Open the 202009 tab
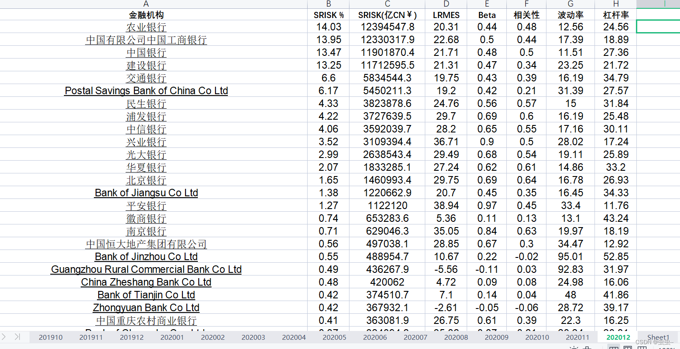The height and width of the screenshot is (349, 680). click(497, 338)
